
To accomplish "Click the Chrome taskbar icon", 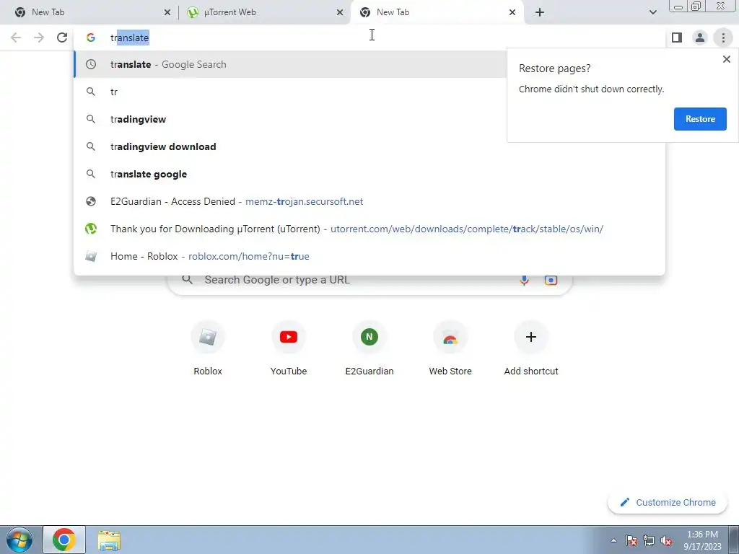I will point(64,540).
